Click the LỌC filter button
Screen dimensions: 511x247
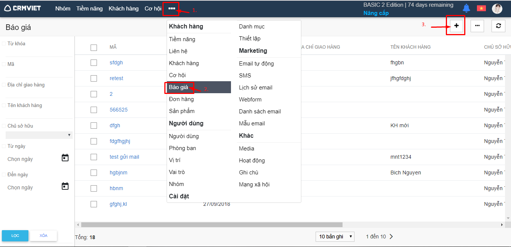pyautogui.click(x=15, y=236)
